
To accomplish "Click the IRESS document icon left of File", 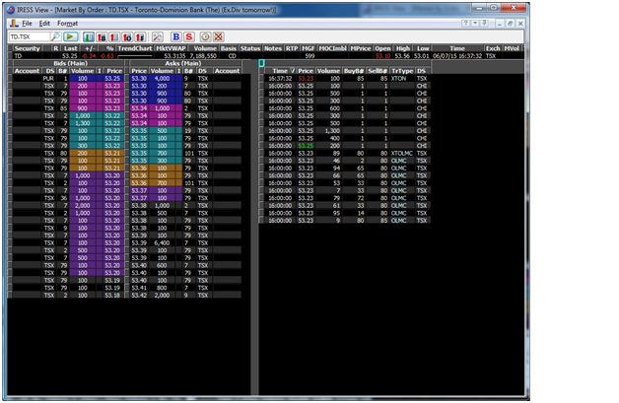I will (14, 24).
